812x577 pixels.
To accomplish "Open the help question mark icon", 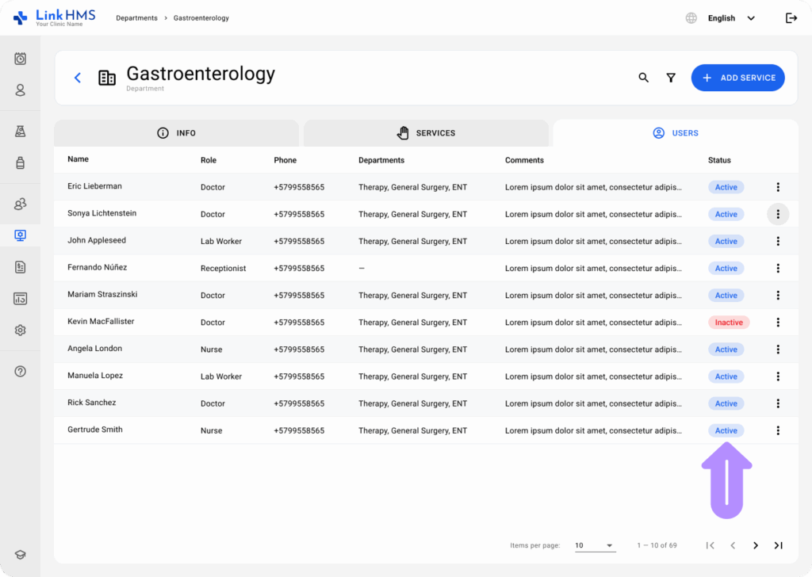I will tap(19, 371).
